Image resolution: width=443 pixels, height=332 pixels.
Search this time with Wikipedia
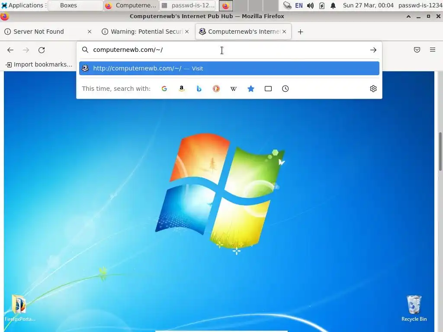(x=233, y=89)
